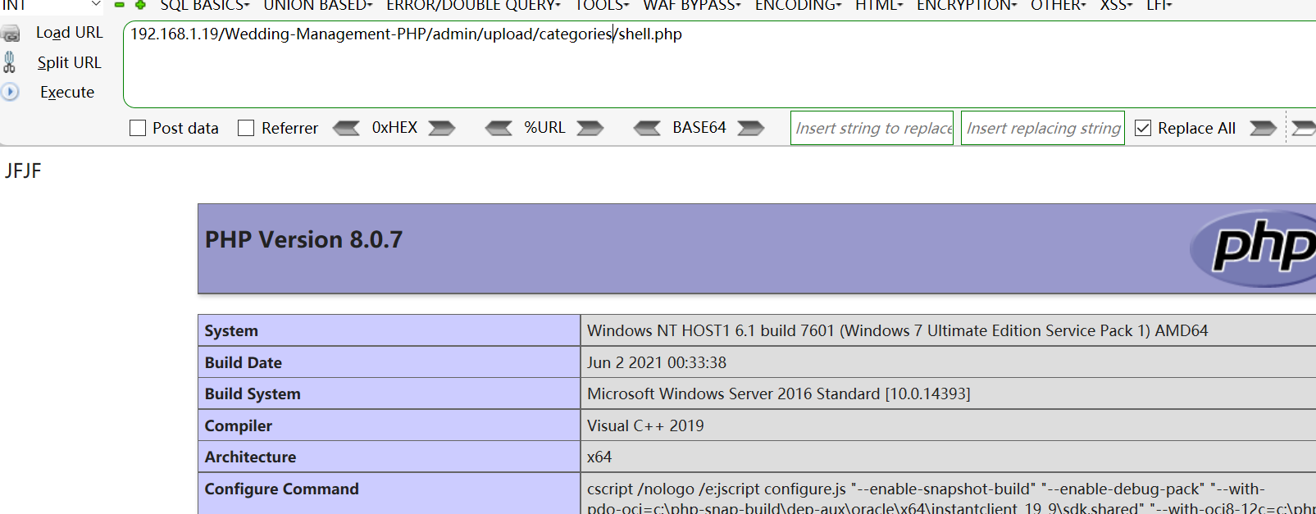Click the JFJF text on the page

point(23,171)
